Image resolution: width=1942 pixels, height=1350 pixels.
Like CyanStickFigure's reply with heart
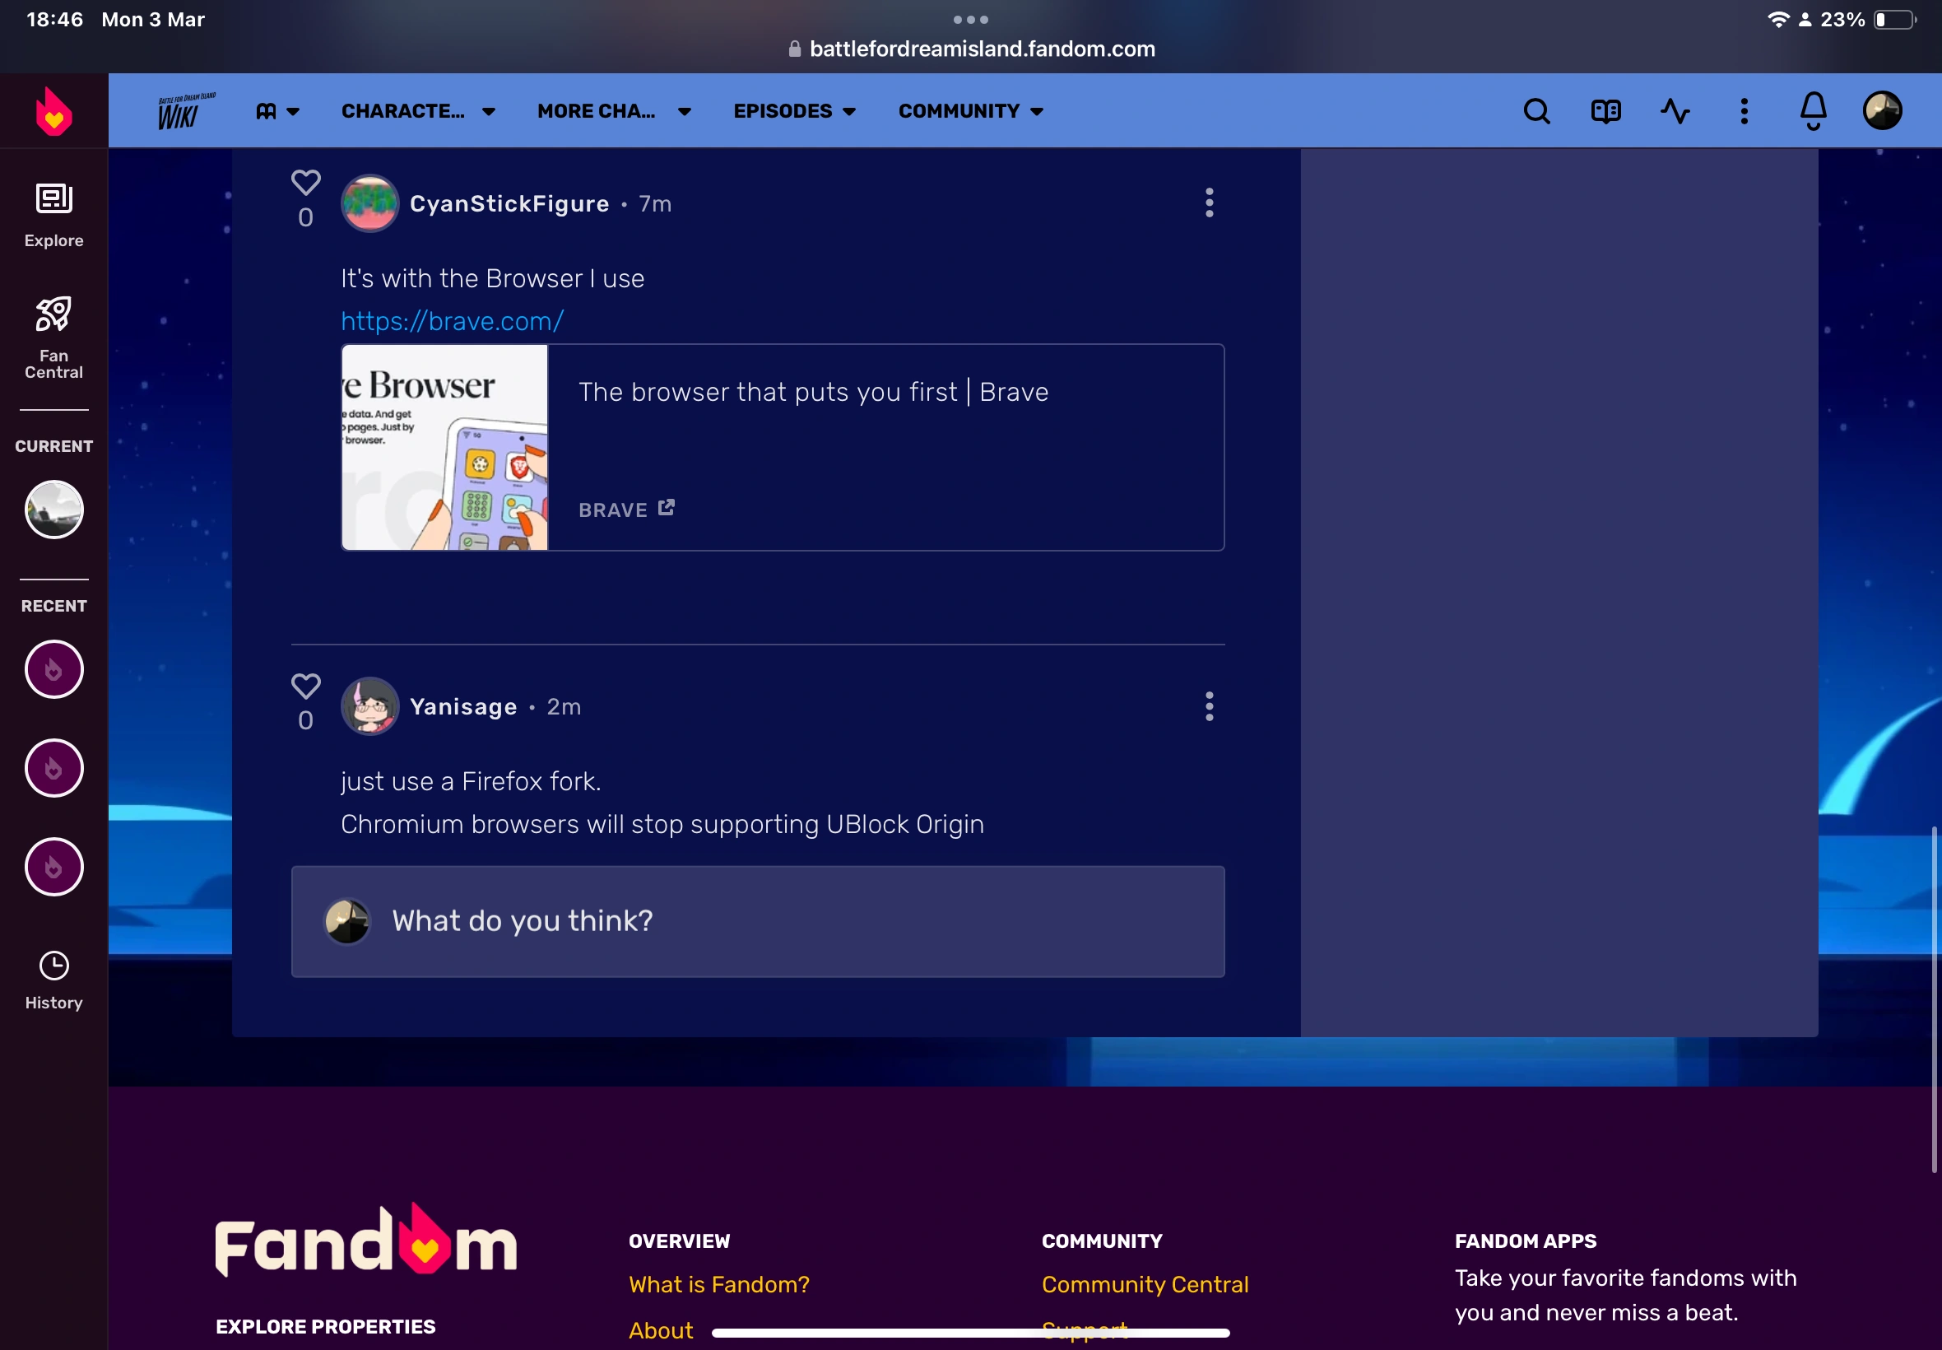305,182
